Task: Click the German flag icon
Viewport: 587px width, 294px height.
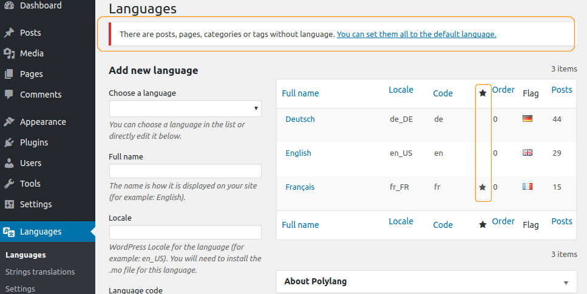Action: click(528, 119)
